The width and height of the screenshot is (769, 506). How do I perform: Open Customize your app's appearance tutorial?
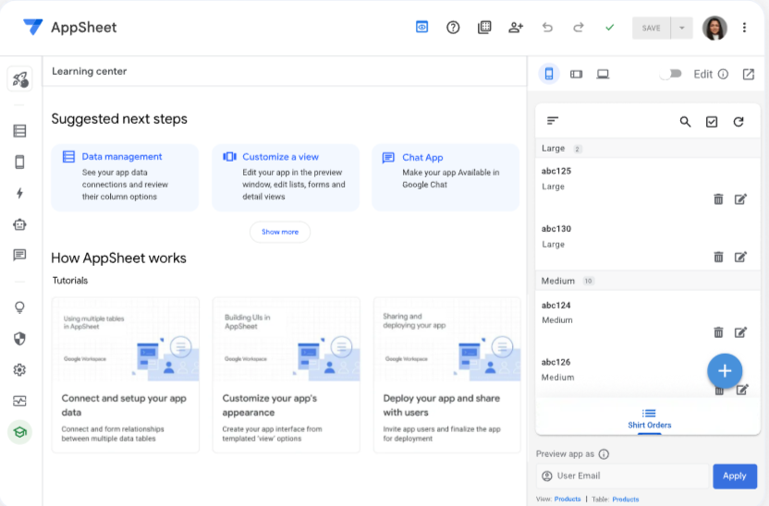pyautogui.click(x=287, y=375)
